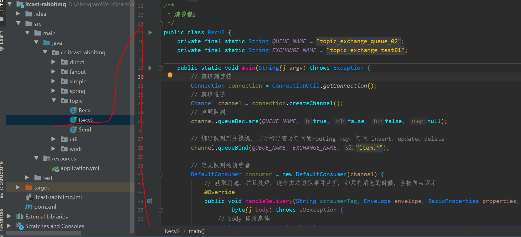This screenshot has height=237, width=521.
Task: Collapse the itcast-rabbitmq project root
Action: 10,4
